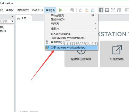Open the 查看(V) menu

[10, 10]
